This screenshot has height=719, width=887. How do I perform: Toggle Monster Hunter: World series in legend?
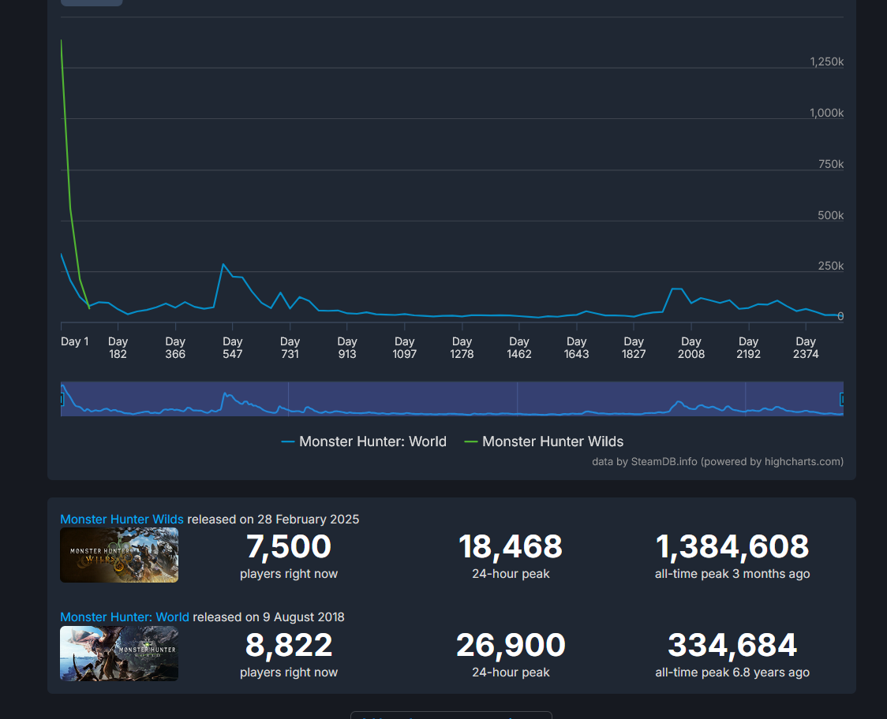(x=364, y=441)
